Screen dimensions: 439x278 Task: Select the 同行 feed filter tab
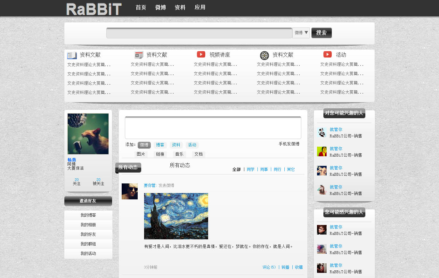click(x=278, y=170)
